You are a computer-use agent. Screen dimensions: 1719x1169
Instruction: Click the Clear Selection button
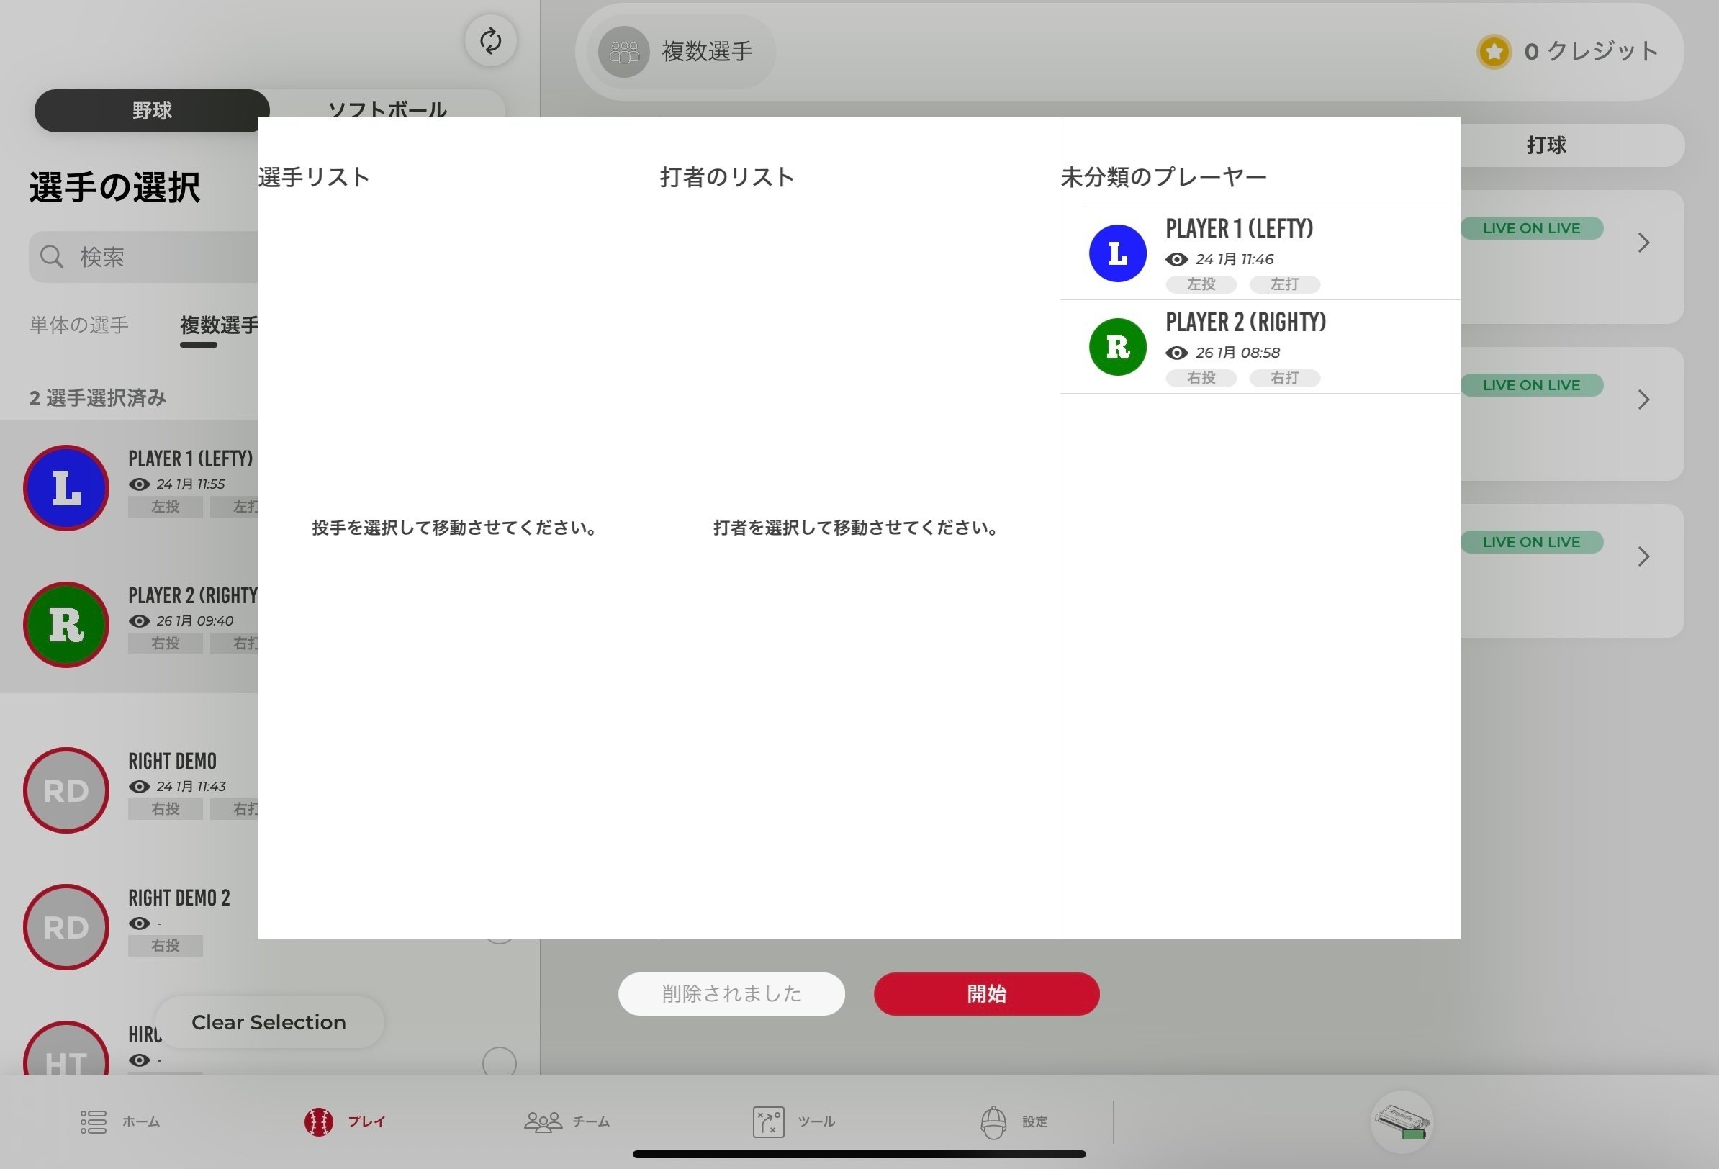(x=269, y=1021)
